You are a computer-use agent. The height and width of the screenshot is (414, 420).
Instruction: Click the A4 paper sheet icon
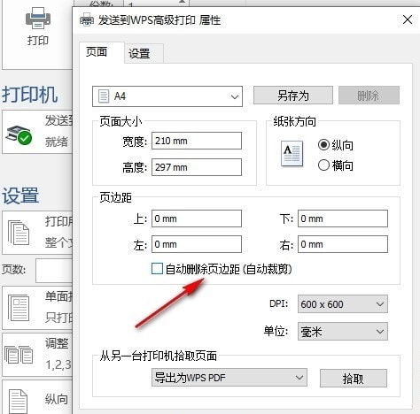[x=104, y=96]
